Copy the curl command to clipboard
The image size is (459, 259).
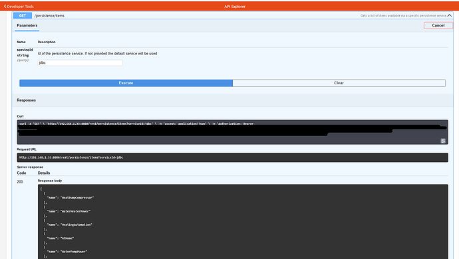pyautogui.click(x=443, y=141)
